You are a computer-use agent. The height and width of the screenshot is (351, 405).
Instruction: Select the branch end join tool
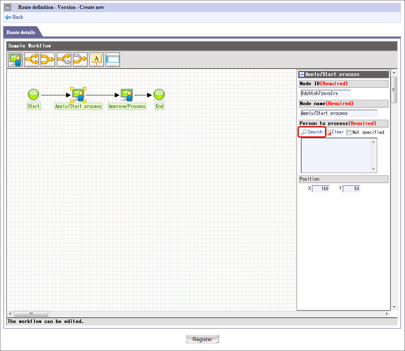coord(48,60)
